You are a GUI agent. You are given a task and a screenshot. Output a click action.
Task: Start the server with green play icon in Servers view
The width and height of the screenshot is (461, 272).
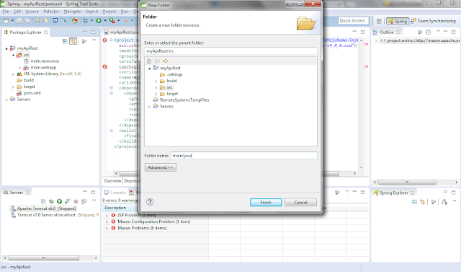click(59, 201)
